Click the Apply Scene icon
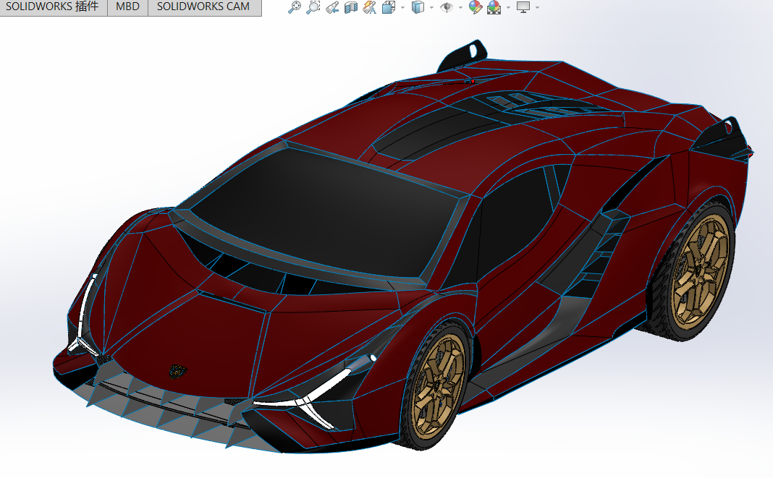Image resolution: width=773 pixels, height=478 pixels. pos(494,7)
